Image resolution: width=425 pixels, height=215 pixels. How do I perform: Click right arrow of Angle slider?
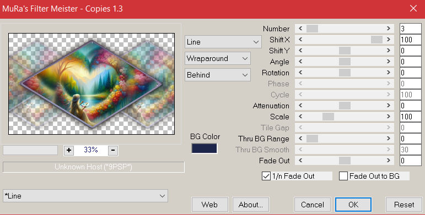coord(389,62)
